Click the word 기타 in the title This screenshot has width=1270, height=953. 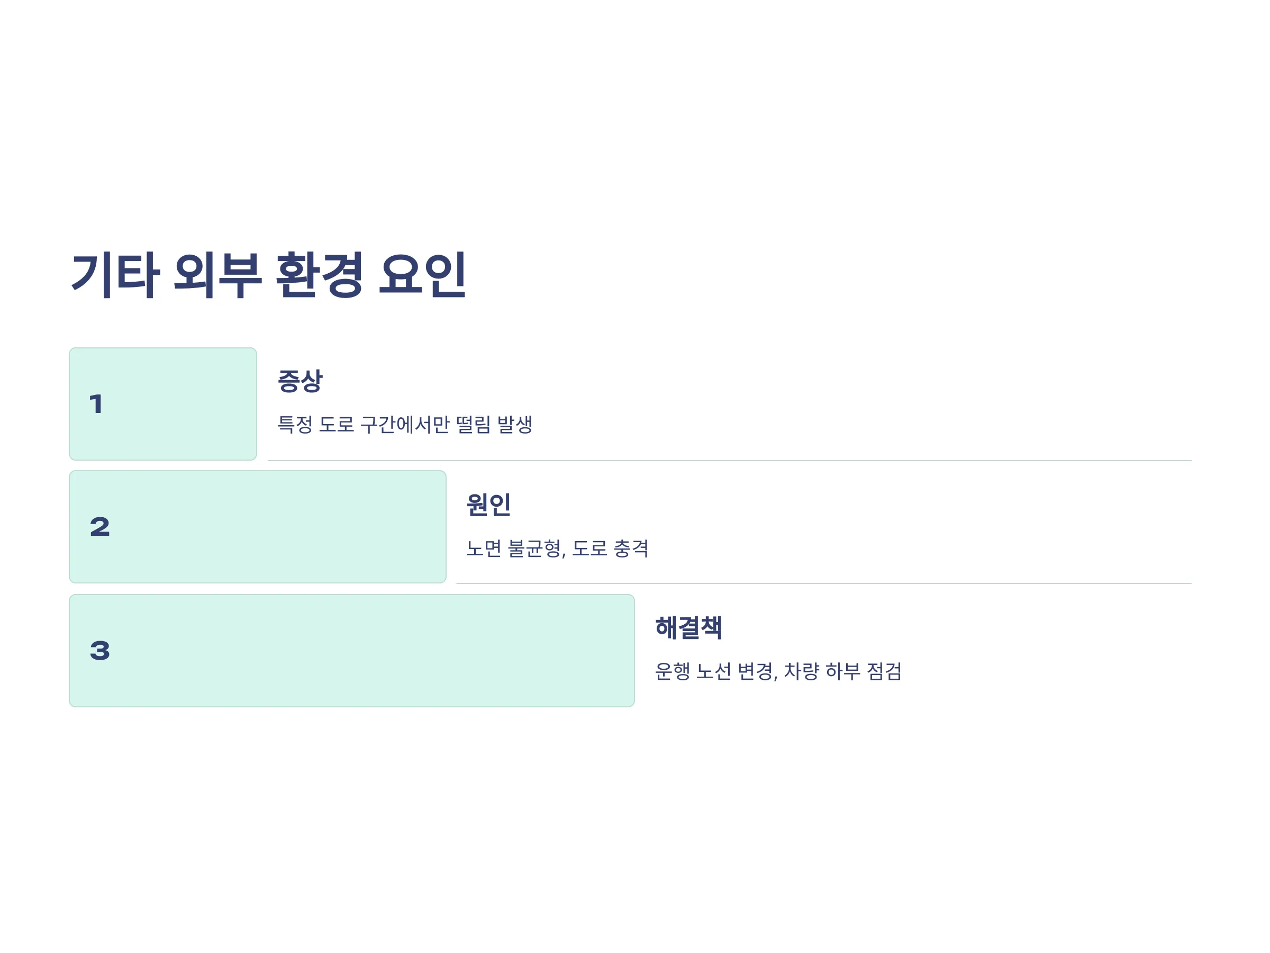click(115, 275)
